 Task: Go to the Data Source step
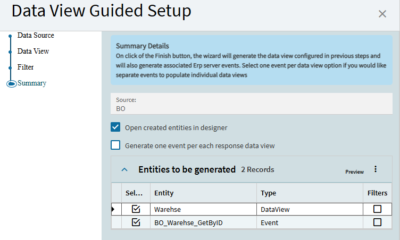pos(35,36)
